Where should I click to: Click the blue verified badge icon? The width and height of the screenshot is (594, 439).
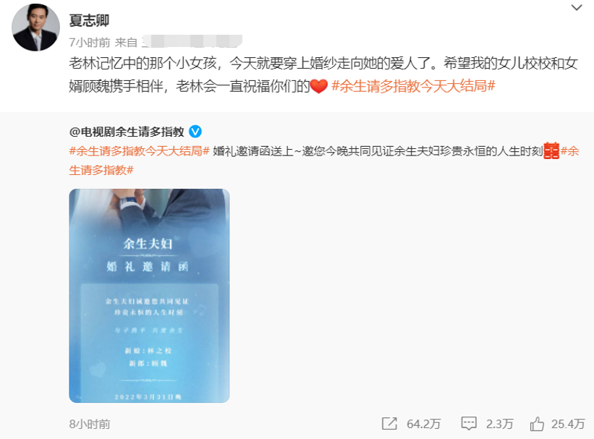(x=195, y=132)
